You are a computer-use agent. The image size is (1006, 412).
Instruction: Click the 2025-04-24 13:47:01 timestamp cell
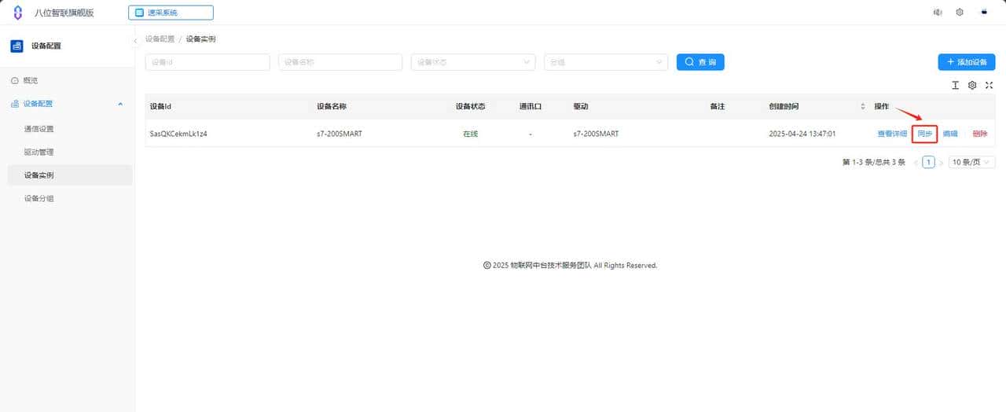(802, 134)
